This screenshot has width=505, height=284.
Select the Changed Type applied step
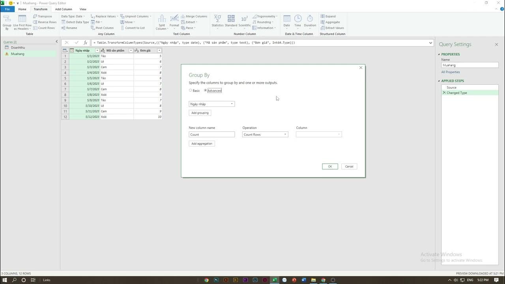(x=469, y=93)
